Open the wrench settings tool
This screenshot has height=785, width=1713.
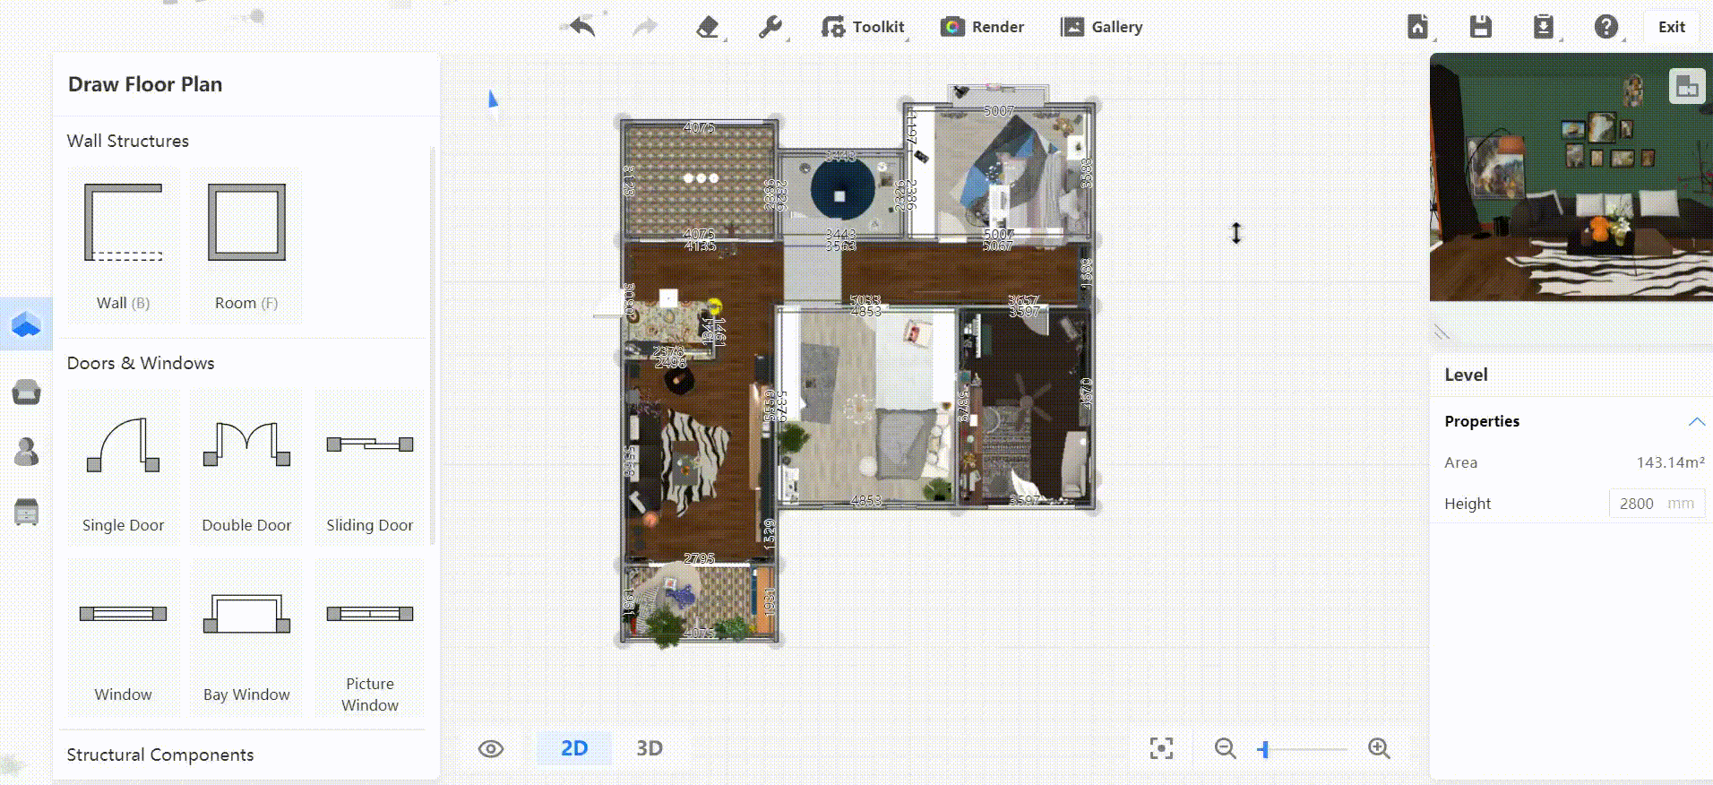pyautogui.click(x=770, y=27)
